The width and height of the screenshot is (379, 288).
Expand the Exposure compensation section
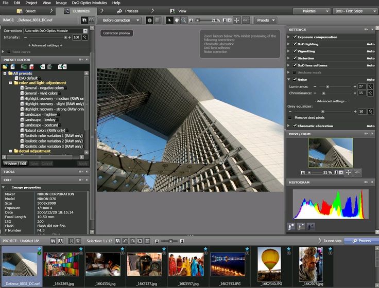(289, 37)
